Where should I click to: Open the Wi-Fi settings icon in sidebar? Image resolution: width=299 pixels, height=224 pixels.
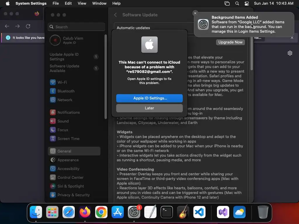pos(53,82)
